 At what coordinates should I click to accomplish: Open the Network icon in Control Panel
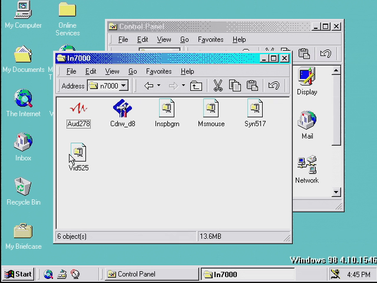[x=307, y=164]
